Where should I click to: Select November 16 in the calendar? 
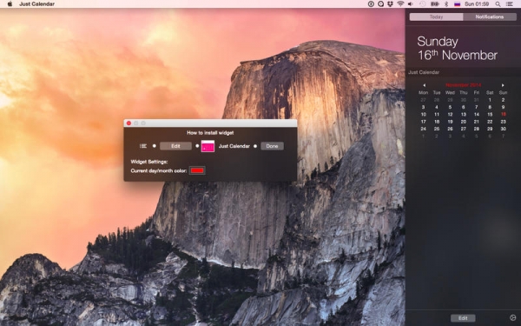pyautogui.click(x=504, y=114)
